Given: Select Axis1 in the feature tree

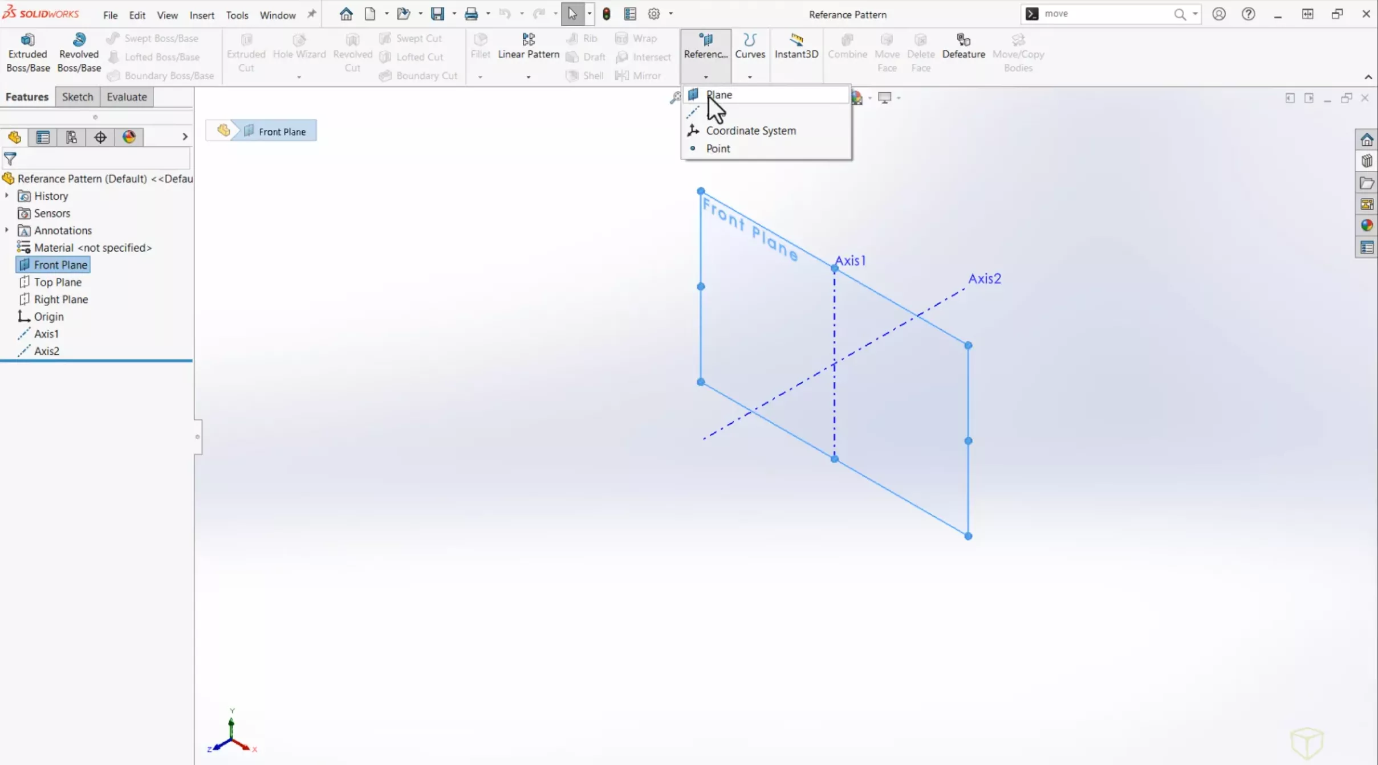Looking at the screenshot, I should coord(46,333).
